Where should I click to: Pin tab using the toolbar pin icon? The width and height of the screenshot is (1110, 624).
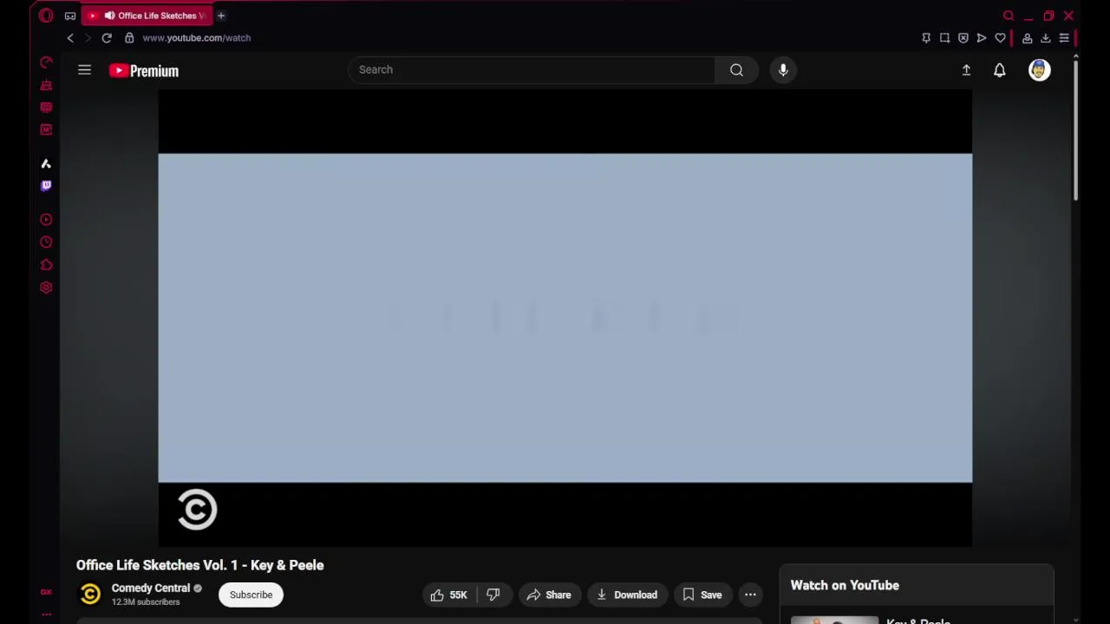click(926, 38)
